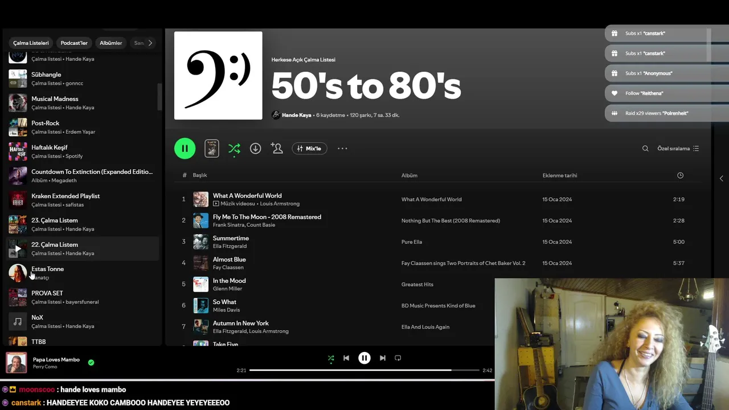The height and width of the screenshot is (410, 729).
Task: Open the Haftalık Keşif playlist
Action: [x=83, y=151]
